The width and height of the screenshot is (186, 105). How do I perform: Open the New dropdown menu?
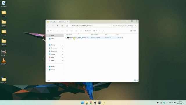[50, 31]
